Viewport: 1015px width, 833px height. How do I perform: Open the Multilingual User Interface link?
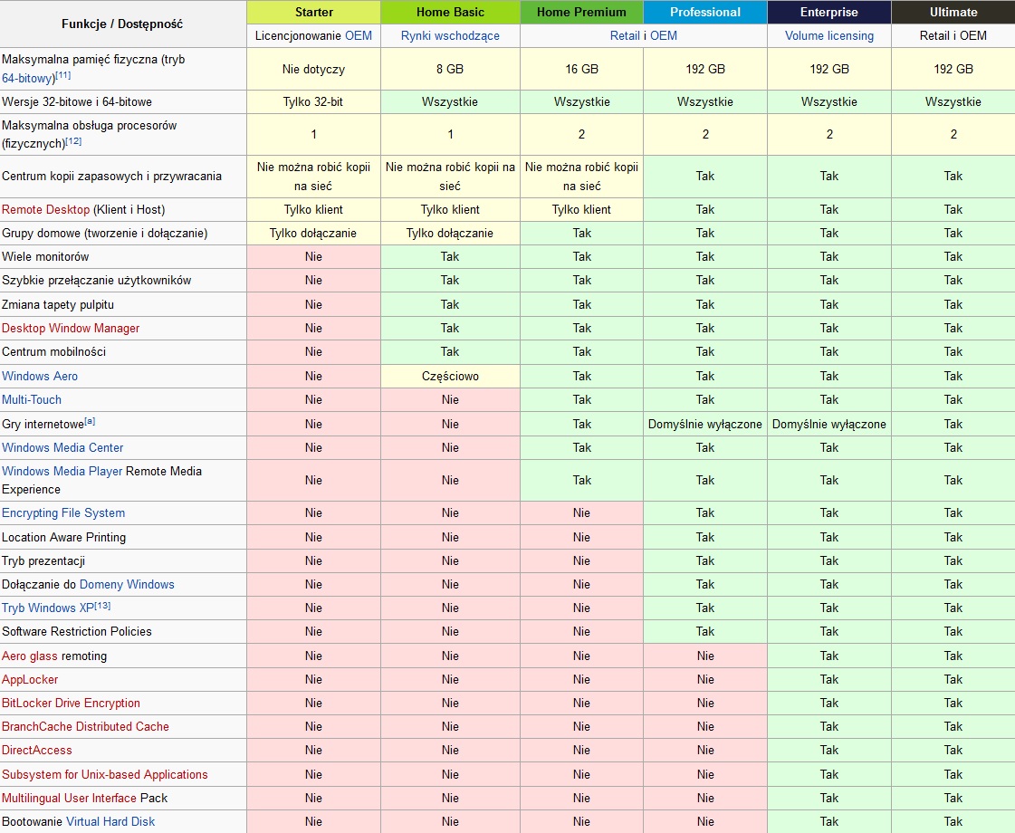(69, 798)
